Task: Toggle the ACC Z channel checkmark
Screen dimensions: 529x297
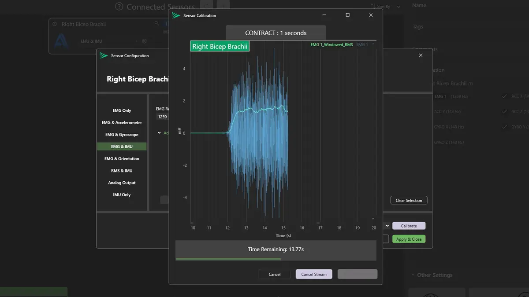Action: point(505,111)
